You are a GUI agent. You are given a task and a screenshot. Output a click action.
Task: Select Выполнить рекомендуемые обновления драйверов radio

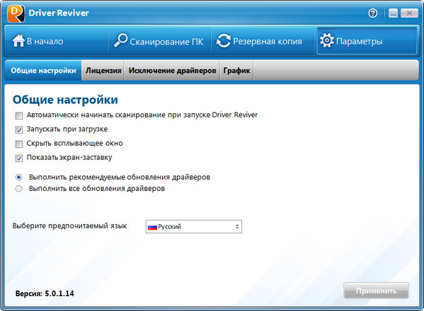[x=18, y=177]
